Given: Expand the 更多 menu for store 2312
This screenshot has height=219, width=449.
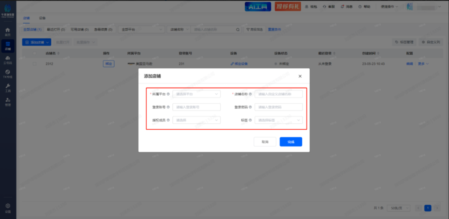Looking at the screenshot, I should (x=423, y=64).
